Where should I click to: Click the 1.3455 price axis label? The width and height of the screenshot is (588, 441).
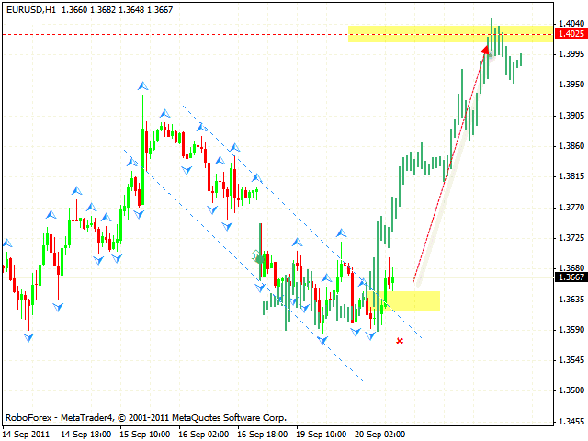pos(570,421)
